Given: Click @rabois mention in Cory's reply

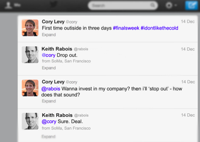Looking at the screenshot, I should [51, 89].
